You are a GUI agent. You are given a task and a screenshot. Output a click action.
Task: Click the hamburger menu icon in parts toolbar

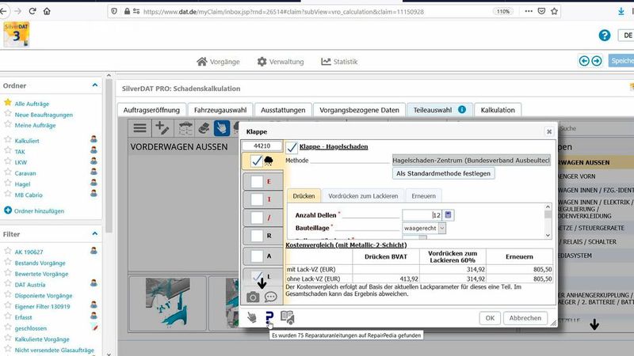tap(139, 128)
